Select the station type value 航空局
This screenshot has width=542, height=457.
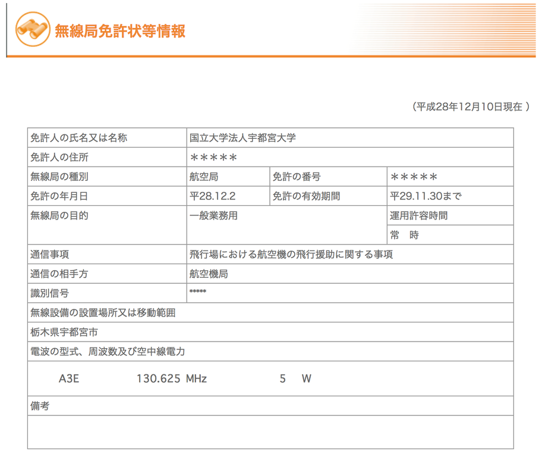pyautogui.click(x=204, y=177)
